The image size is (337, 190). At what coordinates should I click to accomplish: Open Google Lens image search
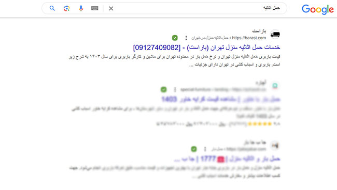(x=67, y=8)
